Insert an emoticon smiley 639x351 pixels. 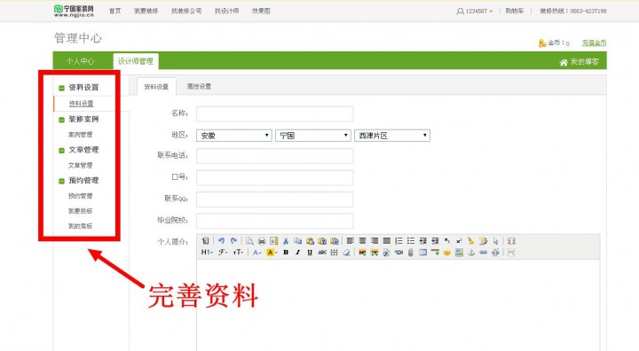tap(447, 253)
